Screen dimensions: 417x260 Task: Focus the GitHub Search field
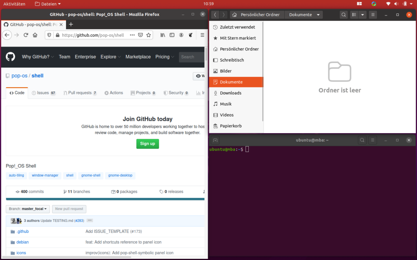coord(192,57)
